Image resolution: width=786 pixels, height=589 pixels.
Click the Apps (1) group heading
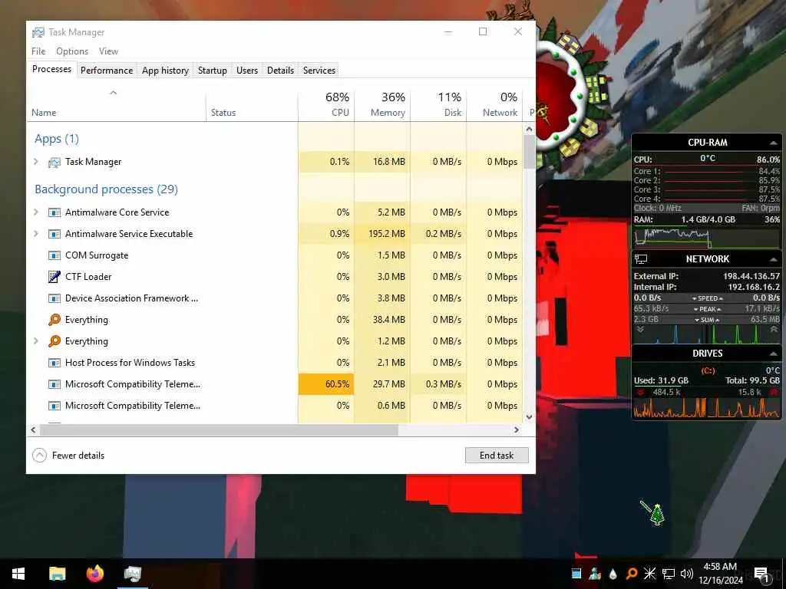point(57,139)
